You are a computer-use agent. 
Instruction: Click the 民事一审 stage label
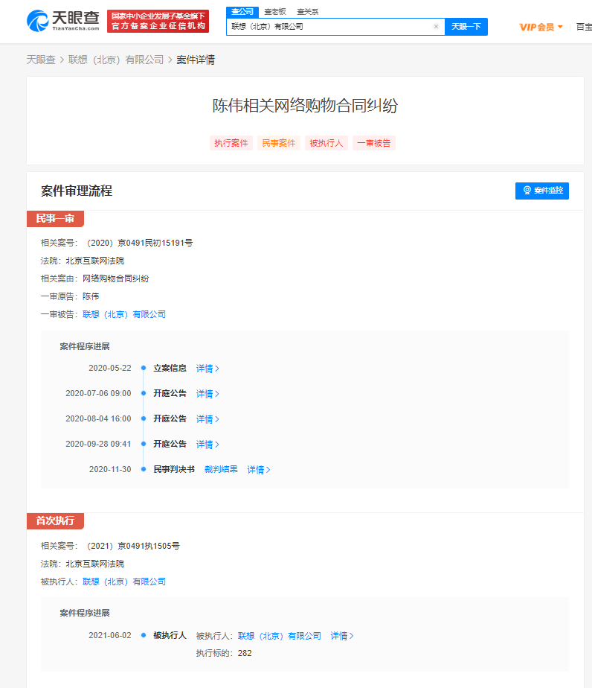coord(55,218)
